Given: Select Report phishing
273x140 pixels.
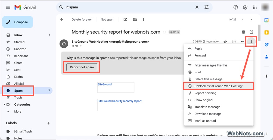Looking at the screenshot, I should pos(219,93).
